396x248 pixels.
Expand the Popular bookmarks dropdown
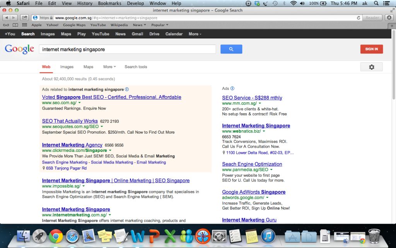(160, 25)
